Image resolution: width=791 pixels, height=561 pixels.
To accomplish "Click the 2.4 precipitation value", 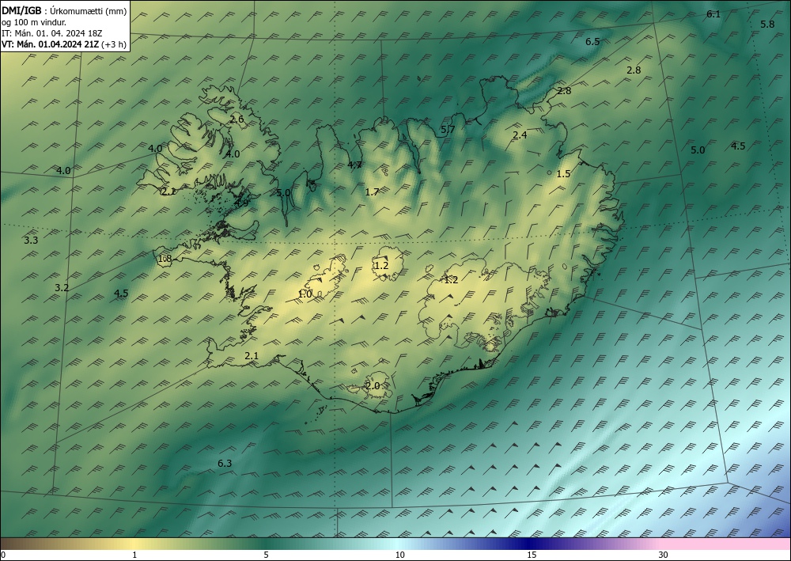I will point(520,135).
